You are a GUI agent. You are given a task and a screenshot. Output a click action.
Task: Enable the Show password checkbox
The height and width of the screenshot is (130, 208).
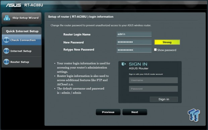(x=155, y=50)
